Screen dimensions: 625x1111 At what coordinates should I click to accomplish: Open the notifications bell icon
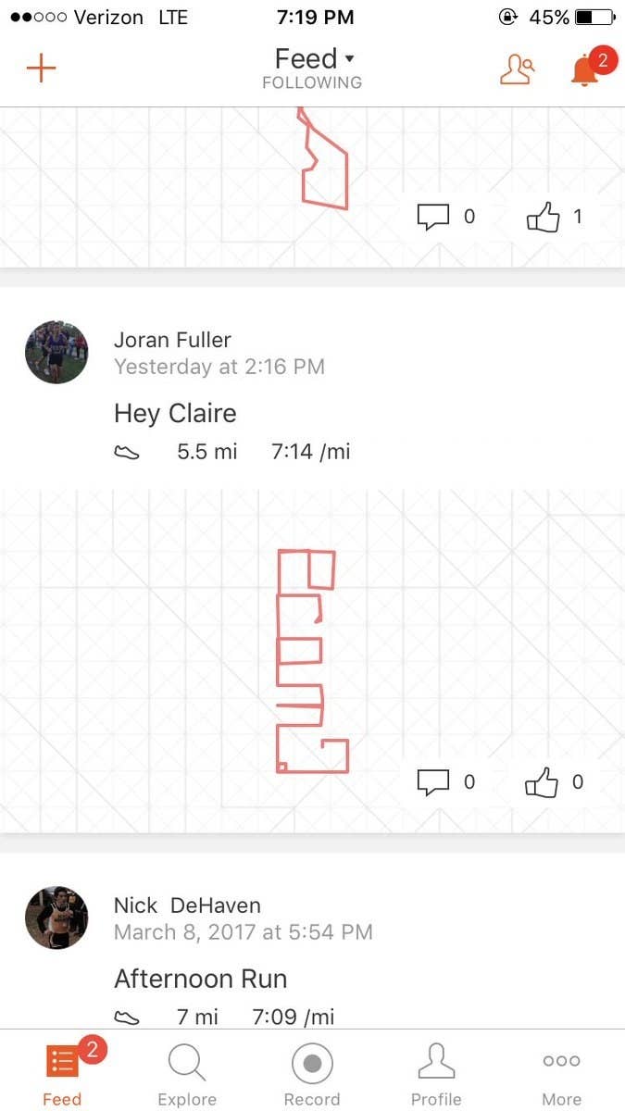(x=585, y=70)
